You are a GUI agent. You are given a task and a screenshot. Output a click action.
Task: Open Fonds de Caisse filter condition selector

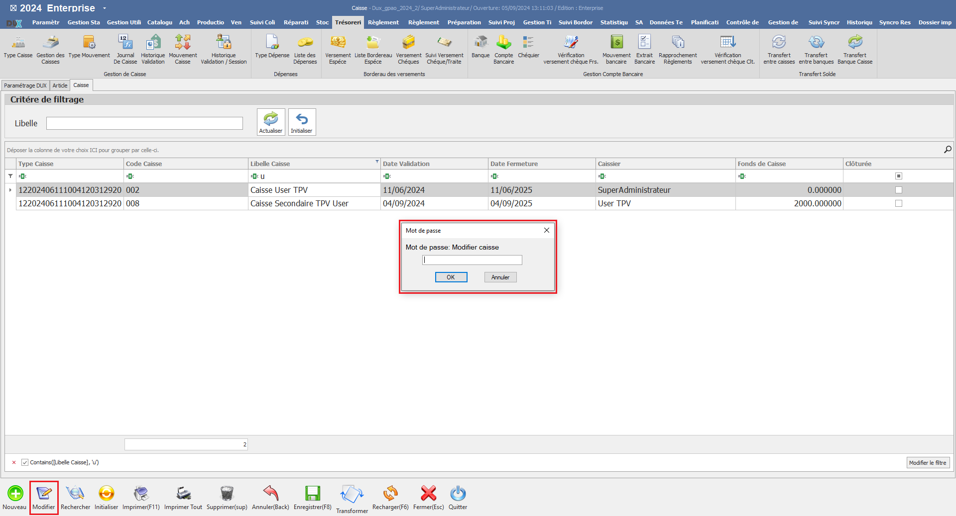[x=742, y=176]
